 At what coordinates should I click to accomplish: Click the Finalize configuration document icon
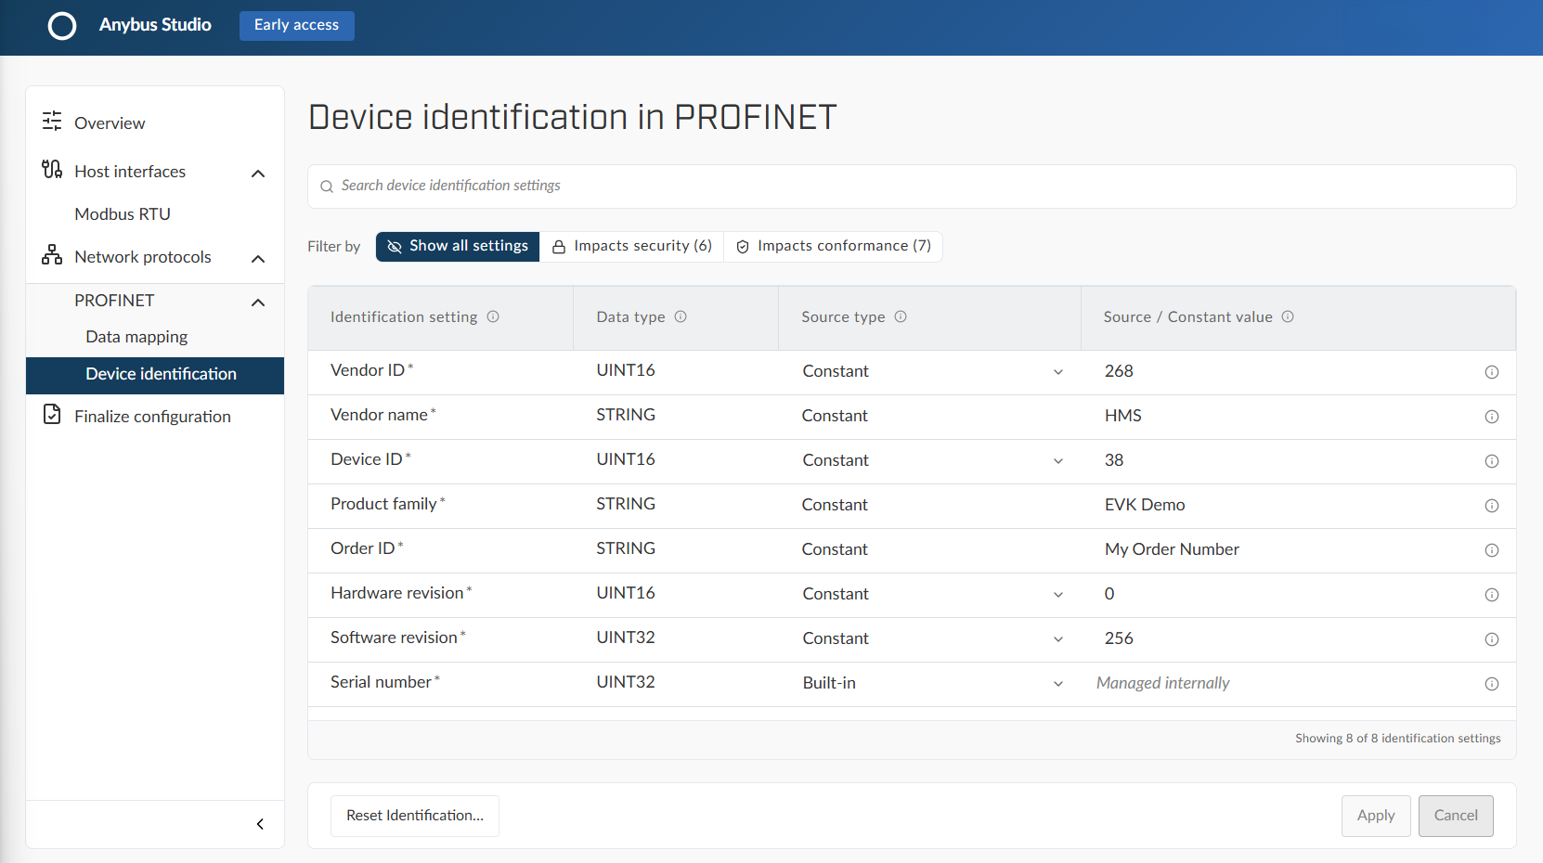point(52,414)
